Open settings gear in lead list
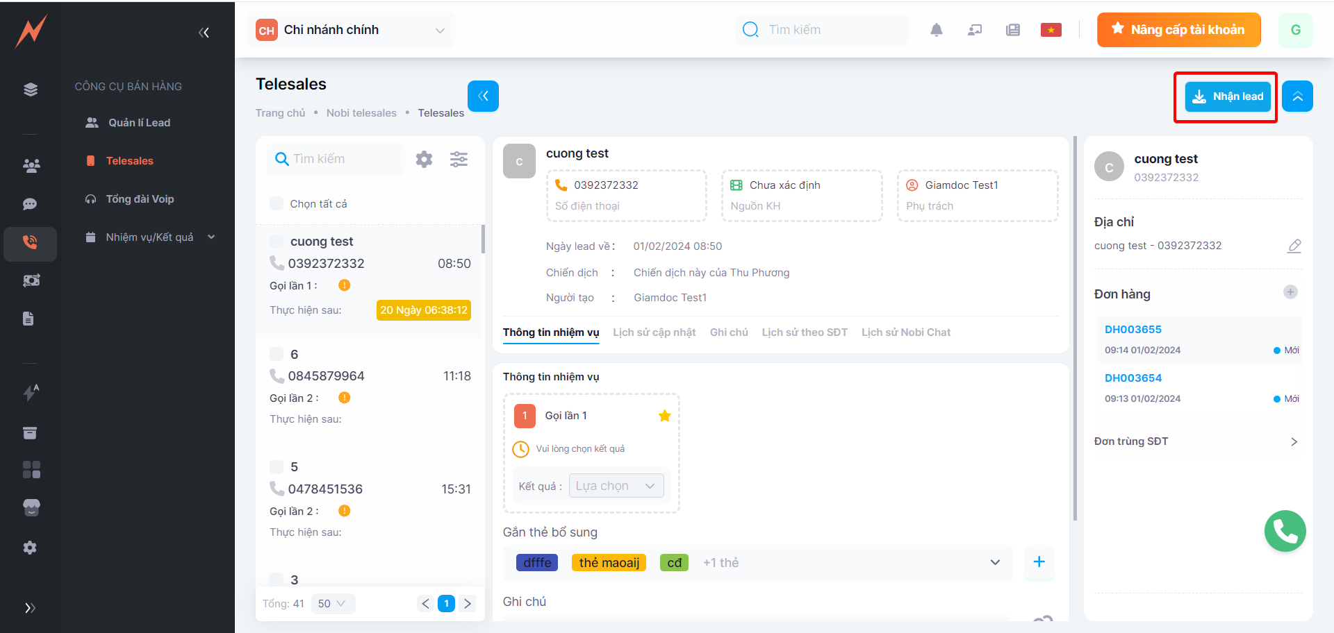This screenshot has width=1334, height=633. click(x=424, y=160)
